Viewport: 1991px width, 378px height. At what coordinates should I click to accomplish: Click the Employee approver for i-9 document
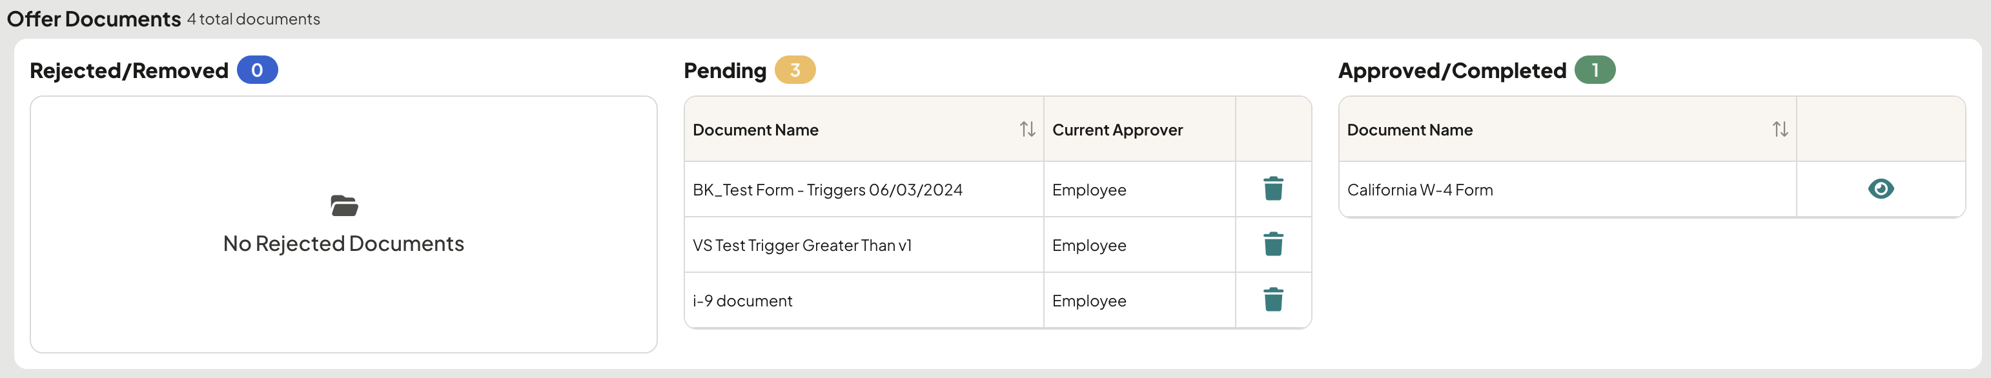coord(1088,301)
